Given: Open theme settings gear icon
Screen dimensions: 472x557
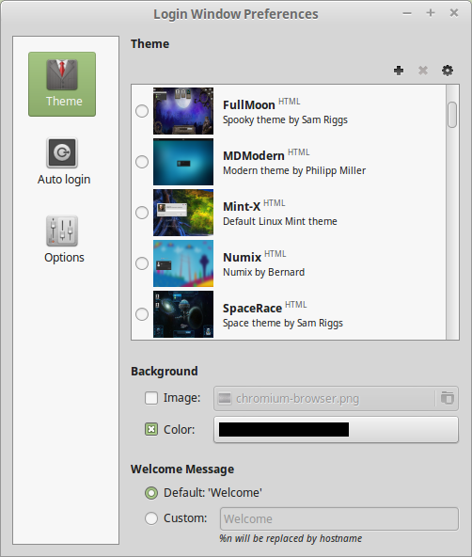Looking at the screenshot, I should 448,71.
